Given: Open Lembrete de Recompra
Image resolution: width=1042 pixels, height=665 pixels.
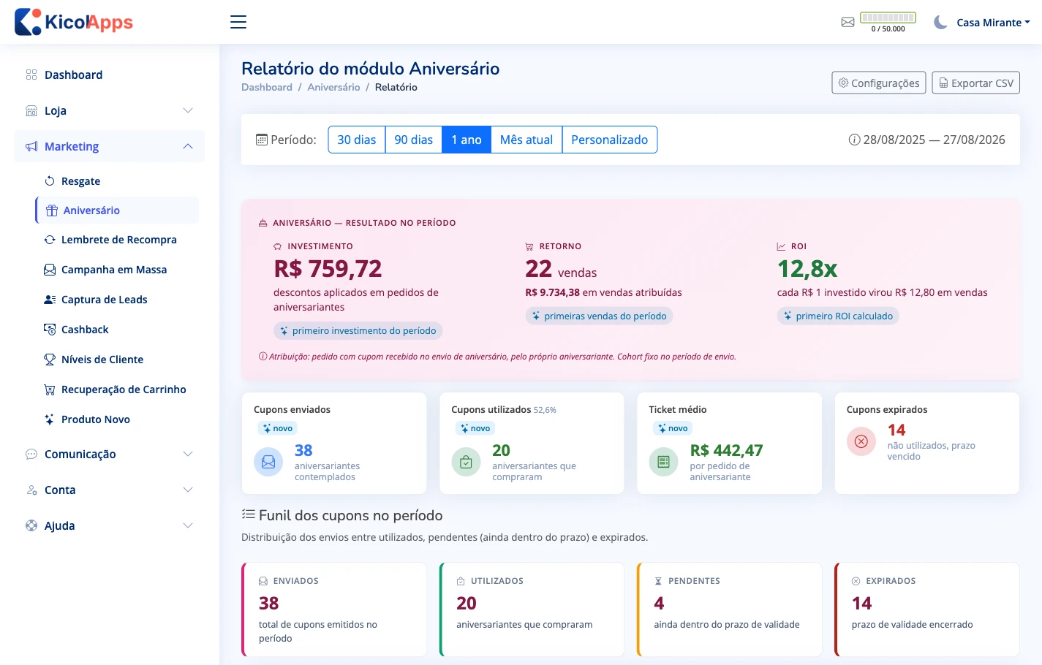Looking at the screenshot, I should click(117, 240).
